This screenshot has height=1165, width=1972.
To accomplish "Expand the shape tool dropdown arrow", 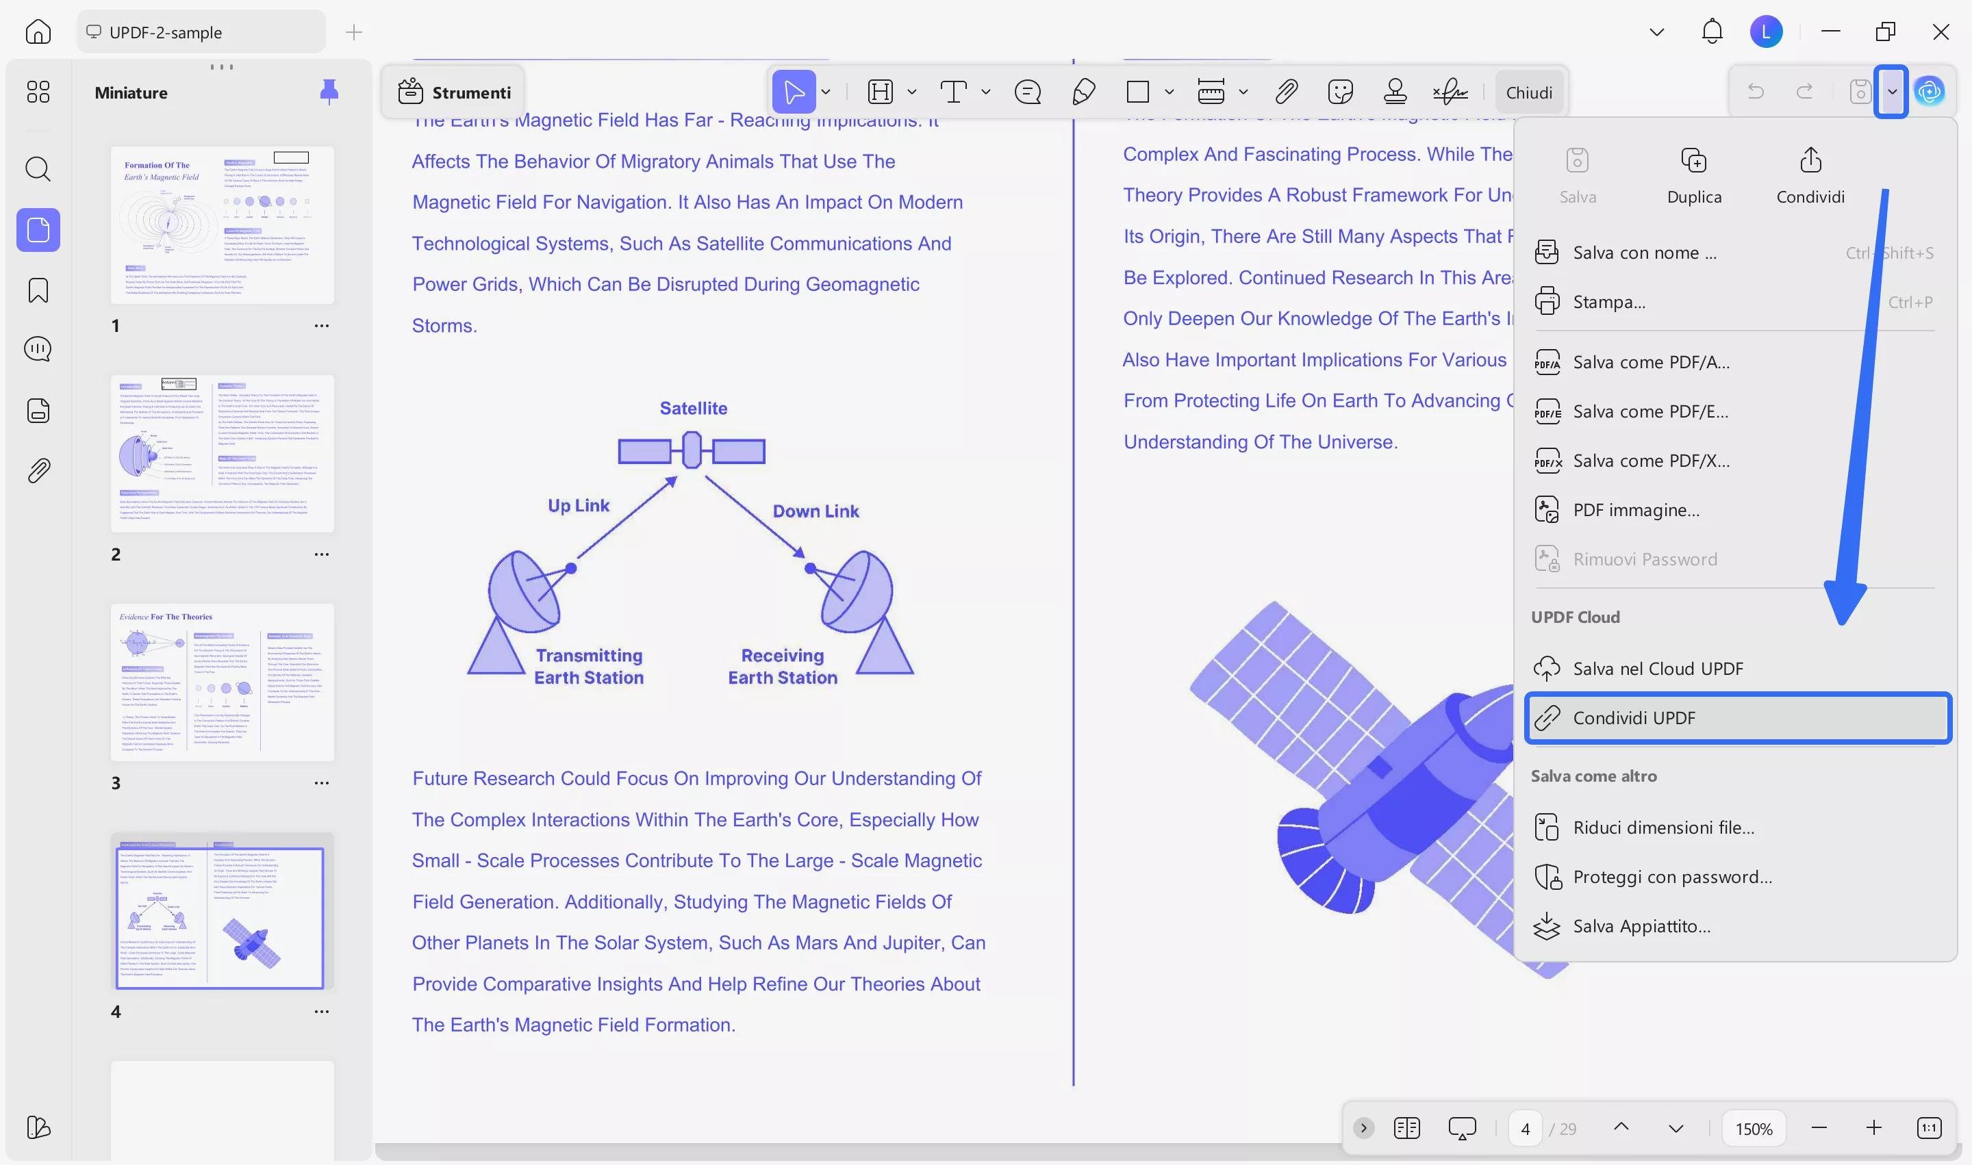I will coord(1169,92).
